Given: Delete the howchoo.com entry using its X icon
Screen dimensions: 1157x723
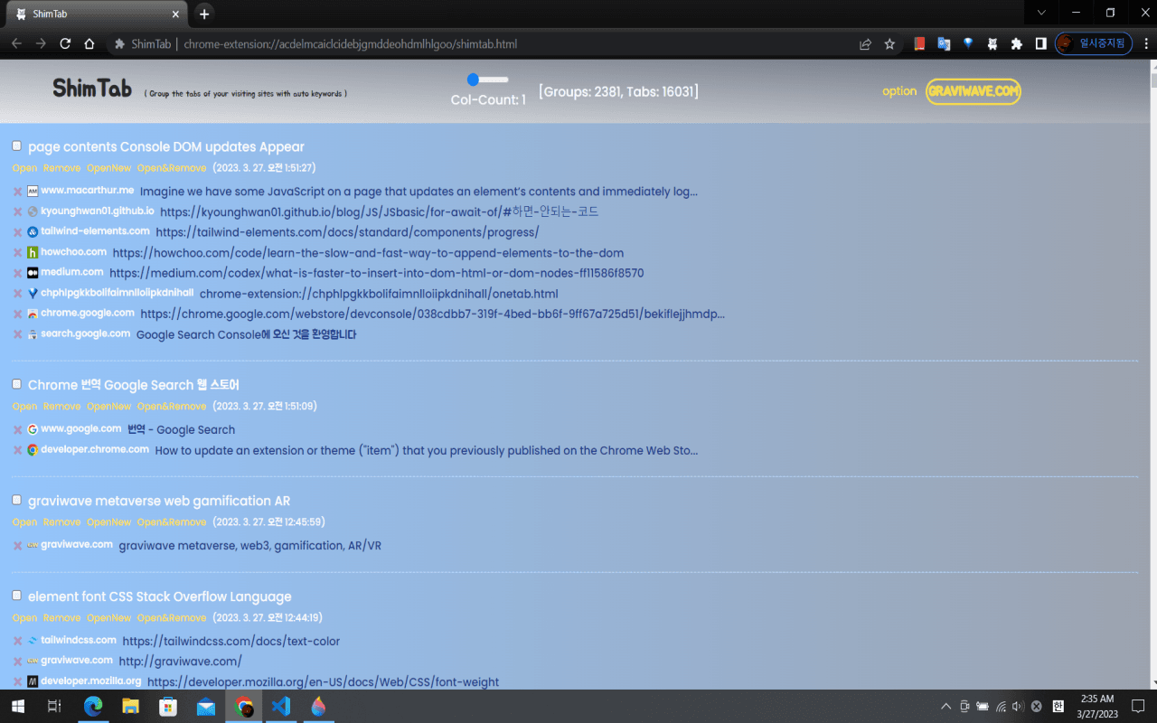Looking at the screenshot, I should [x=17, y=253].
